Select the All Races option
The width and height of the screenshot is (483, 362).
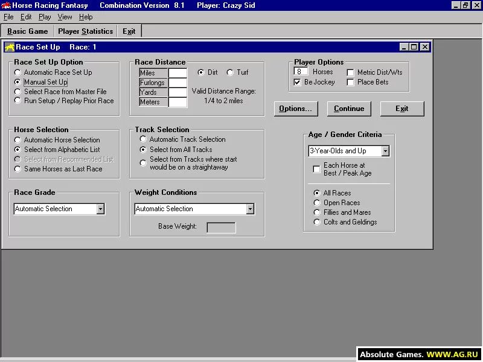(316, 193)
